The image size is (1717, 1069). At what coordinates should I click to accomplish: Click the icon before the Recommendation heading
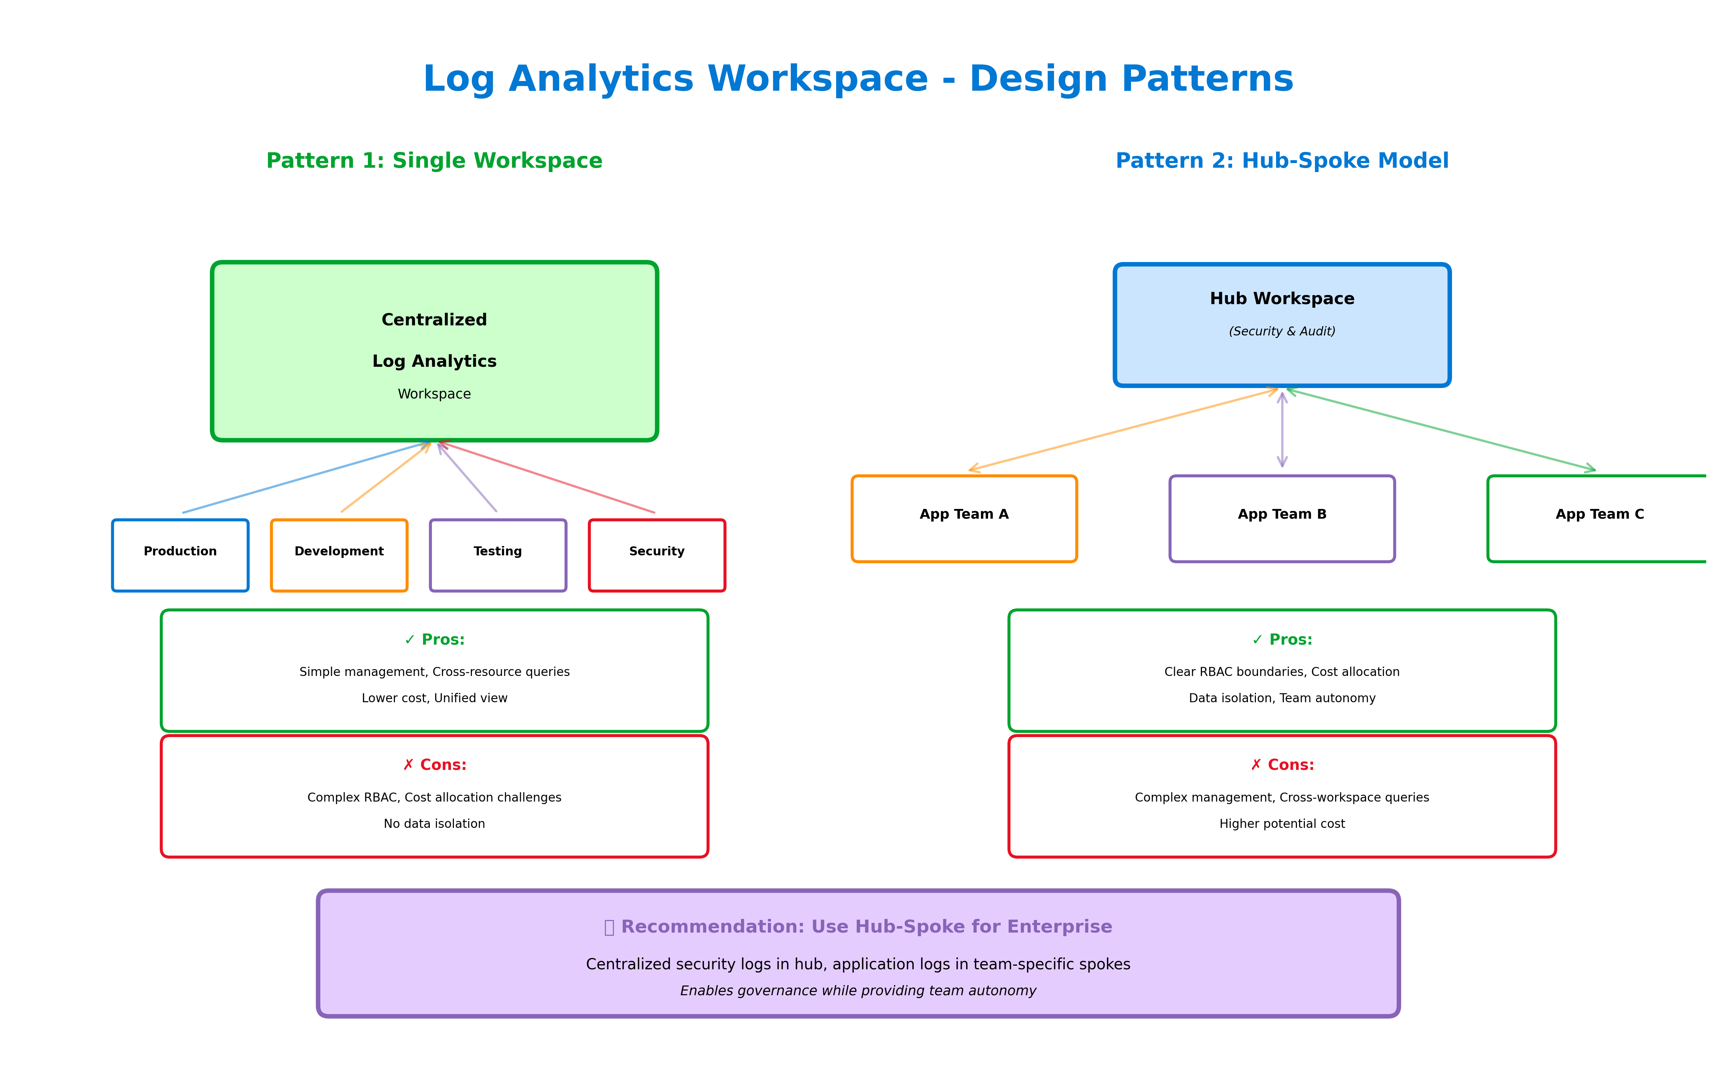(x=609, y=928)
